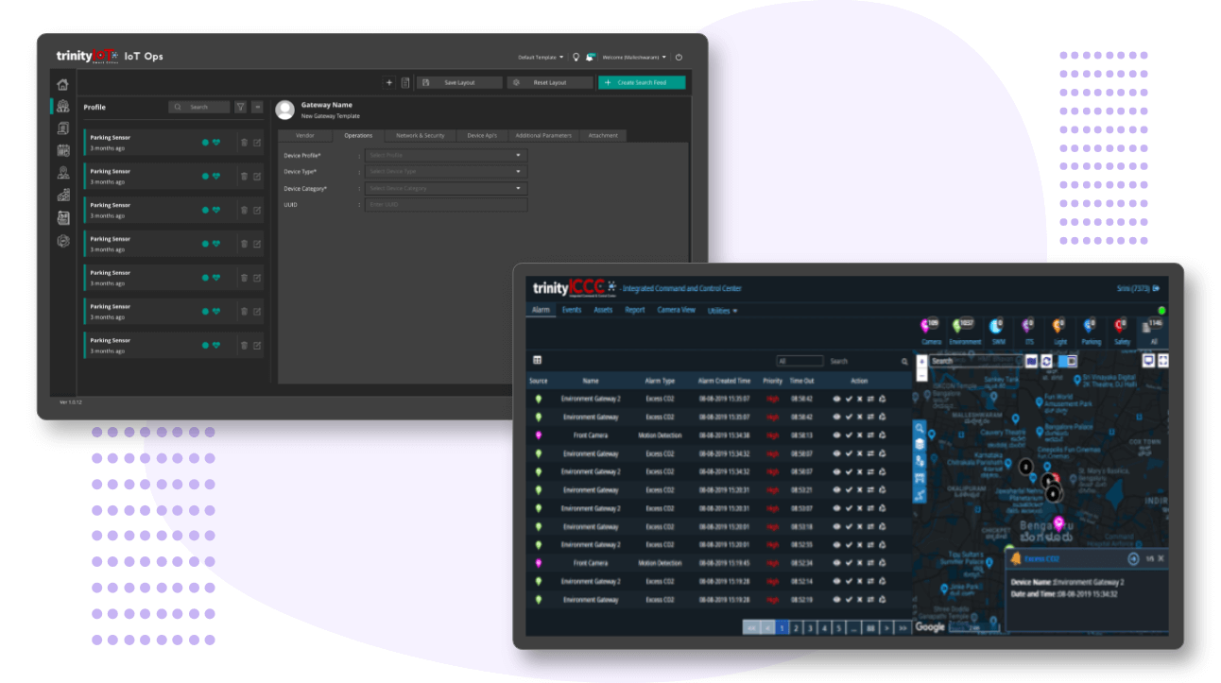Click the Priority column header

pyautogui.click(x=773, y=381)
